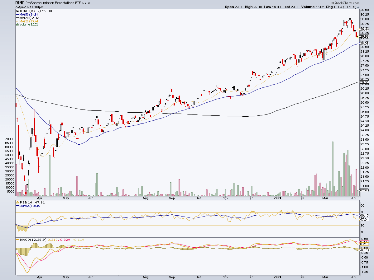This screenshot has width=374, height=280.
Task: Click the -0.75 MACD axis label
Action: click(364, 262)
